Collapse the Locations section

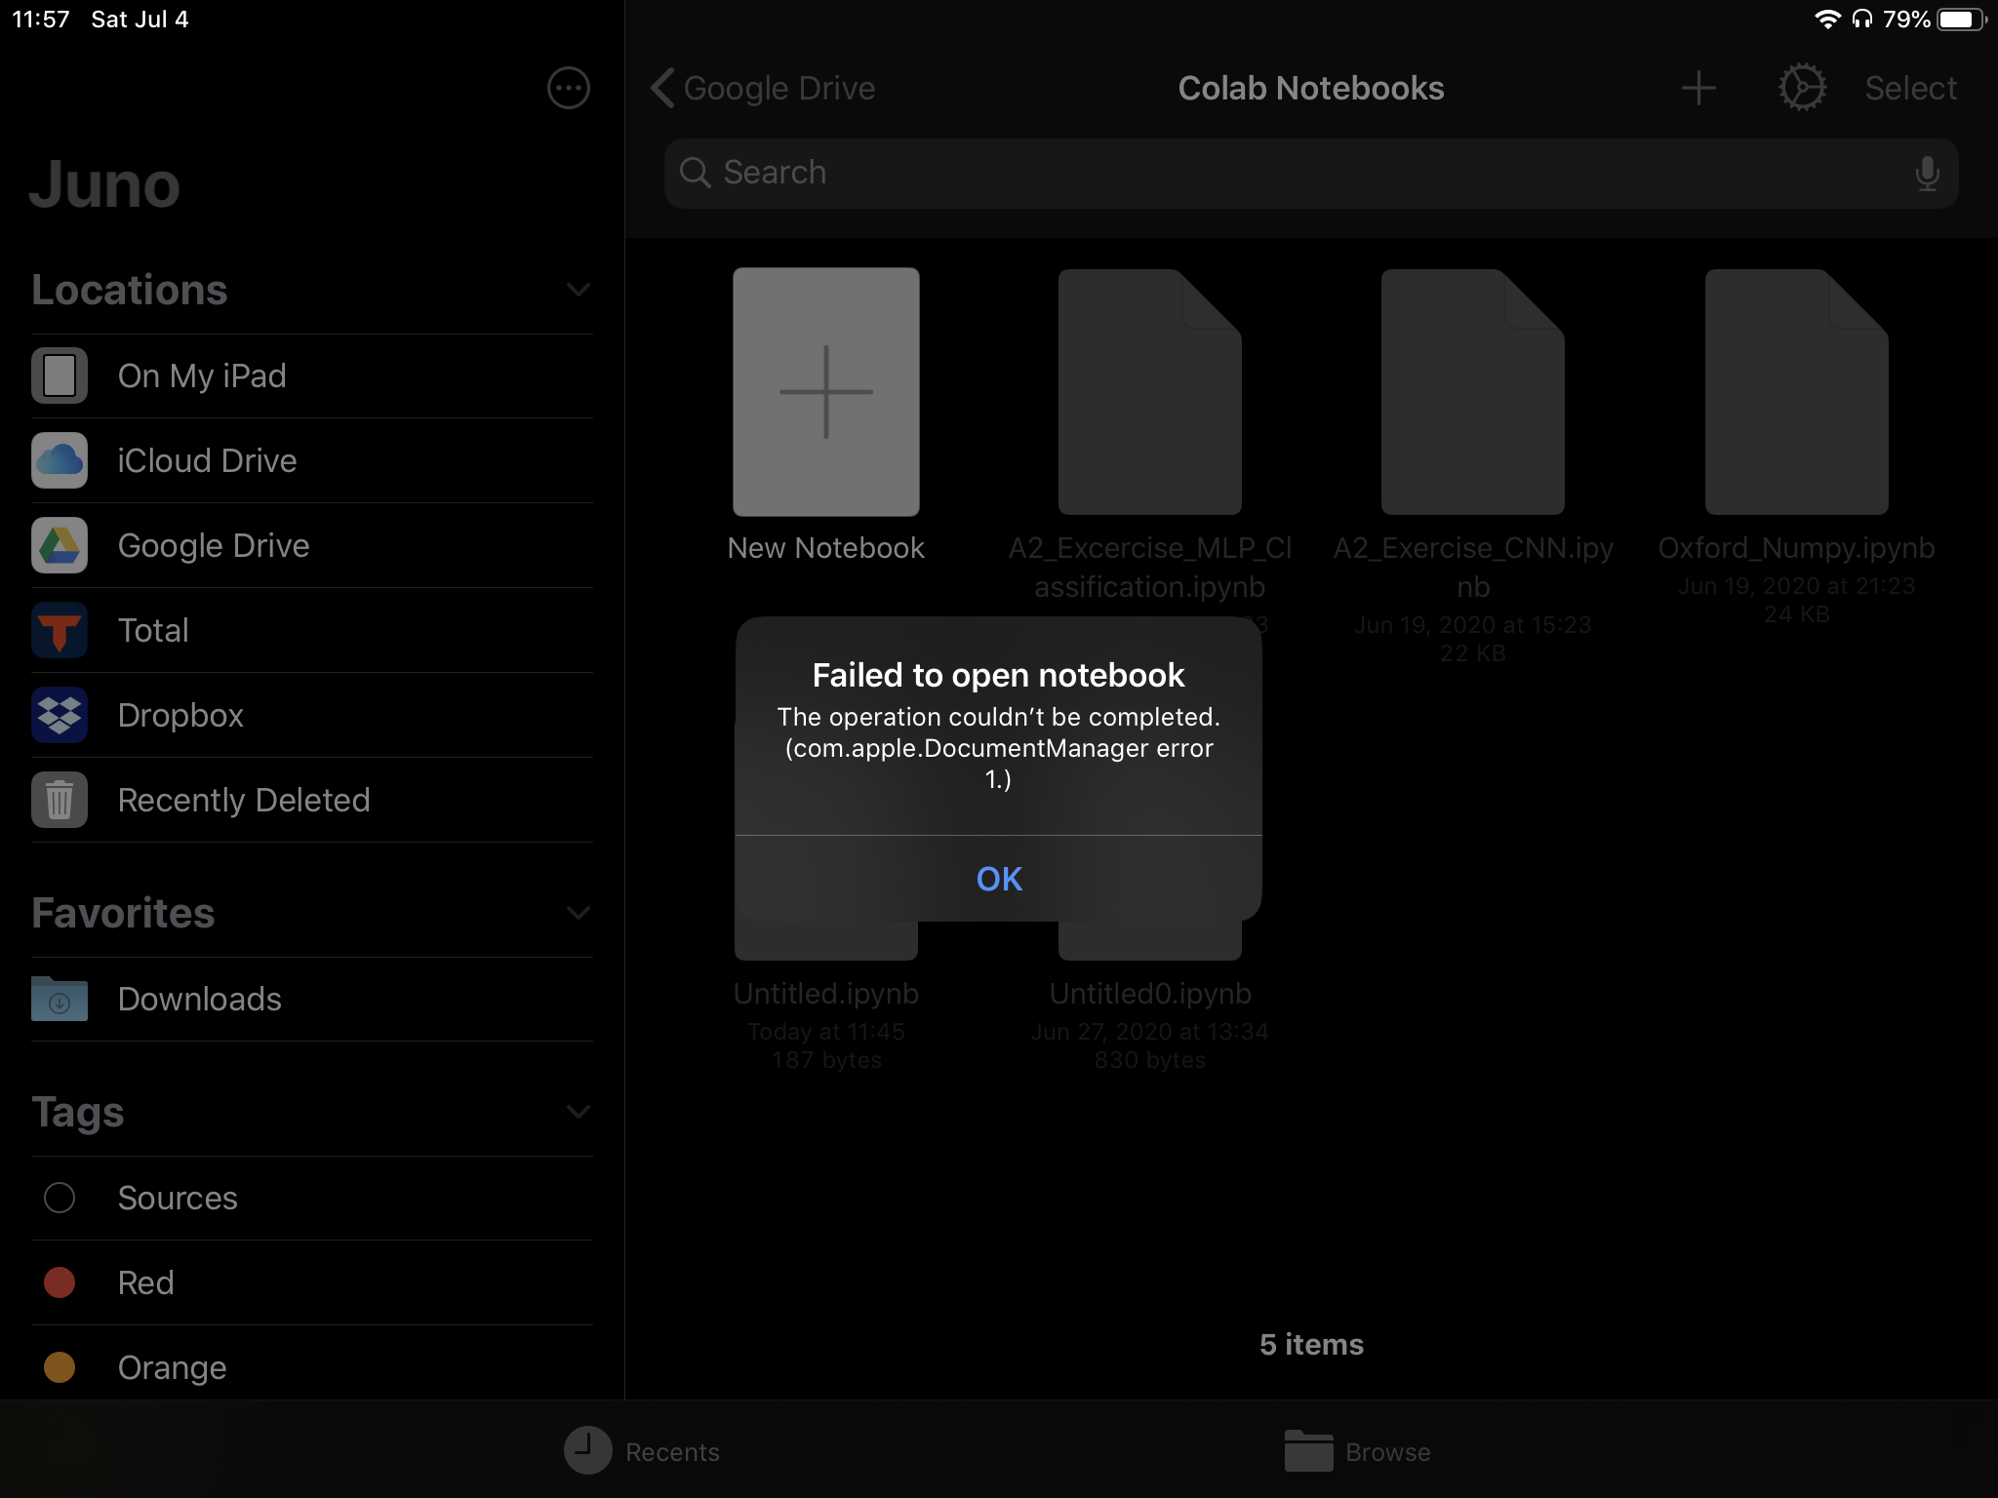click(x=578, y=290)
